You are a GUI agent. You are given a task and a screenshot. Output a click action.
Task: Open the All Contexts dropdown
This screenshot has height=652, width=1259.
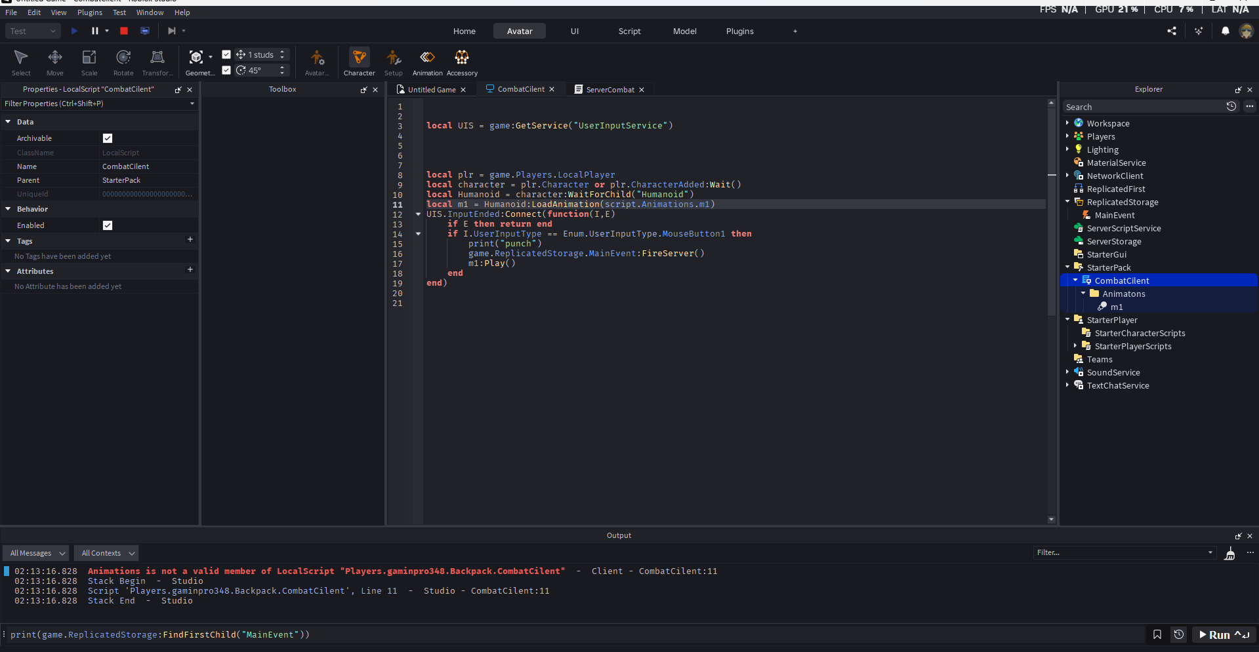(x=106, y=553)
